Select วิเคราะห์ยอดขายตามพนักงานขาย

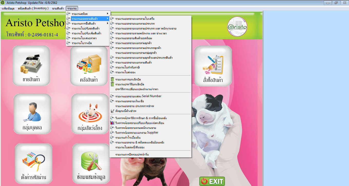tap(150, 128)
